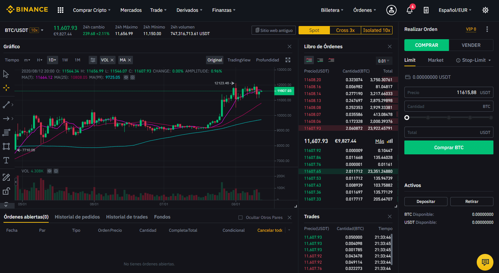Select the COMPRAR side toggle
Screen dimensions: 499x273
coord(427,45)
